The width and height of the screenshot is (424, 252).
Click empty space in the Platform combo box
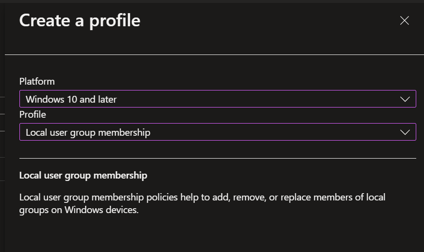(x=257, y=99)
